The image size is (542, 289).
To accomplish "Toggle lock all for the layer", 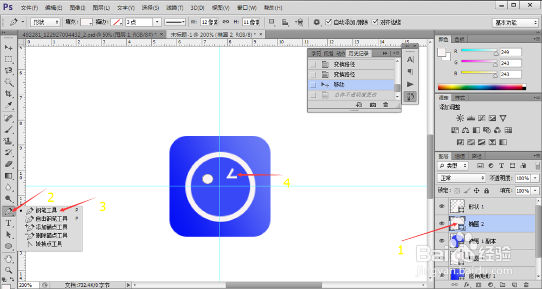I will 486,191.
